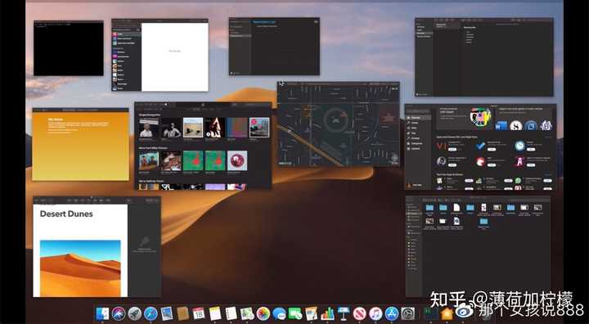The width and height of the screenshot is (589, 324).
Task: Select the black Terminal window in Mission Control
Action: click(69, 48)
